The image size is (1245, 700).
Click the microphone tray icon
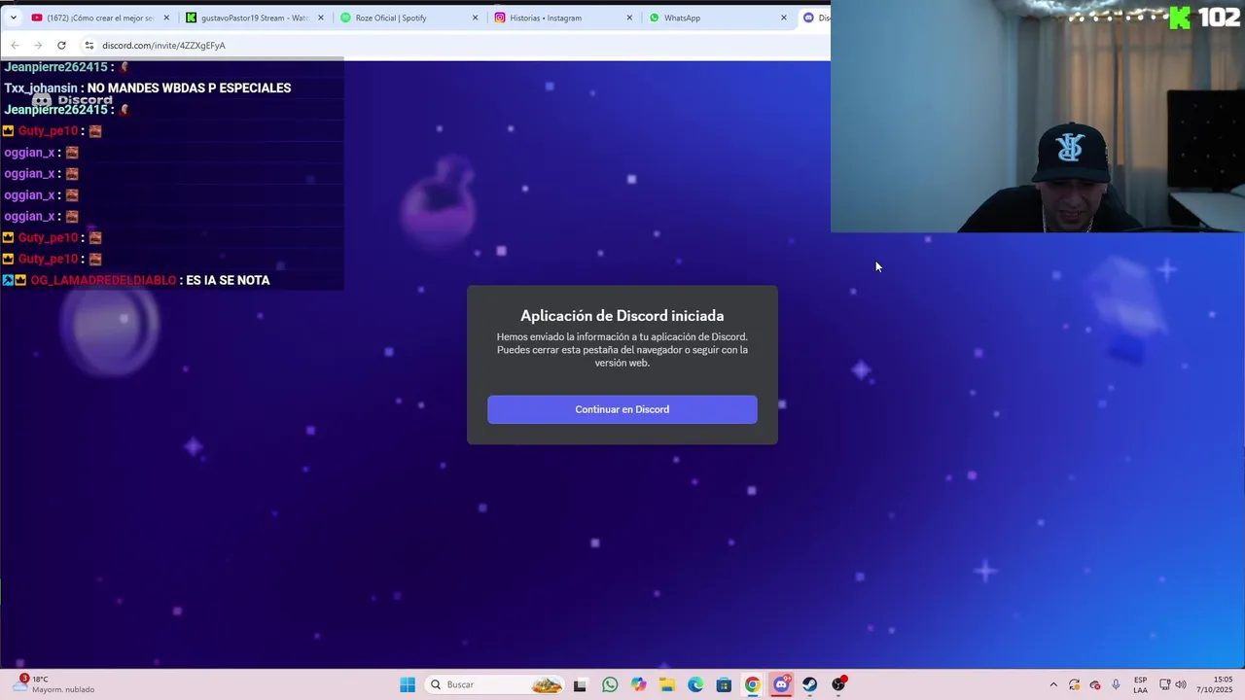pyautogui.click(x=1116, y=684)
